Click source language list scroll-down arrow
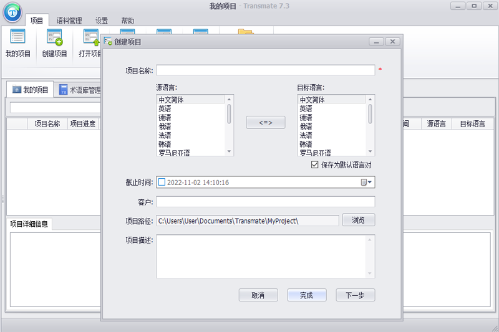This screenshot has height=332, width=499. [229, 151]
